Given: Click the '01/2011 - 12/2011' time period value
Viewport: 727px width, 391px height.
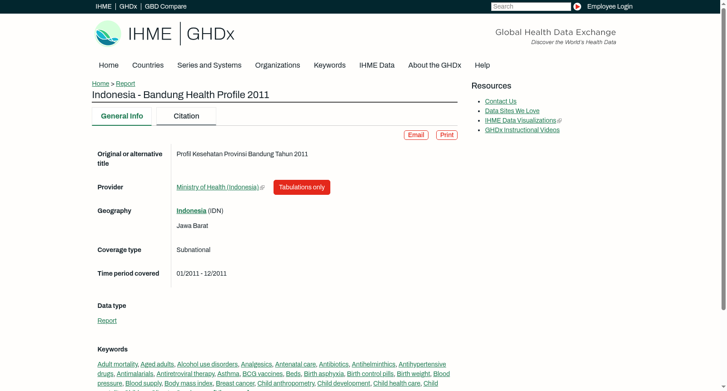Looking at the screenshot, I should [x=202, y=273].
